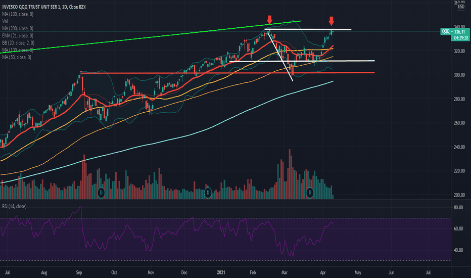Click the 04:39:28 countdown label

tap(460, 38)
